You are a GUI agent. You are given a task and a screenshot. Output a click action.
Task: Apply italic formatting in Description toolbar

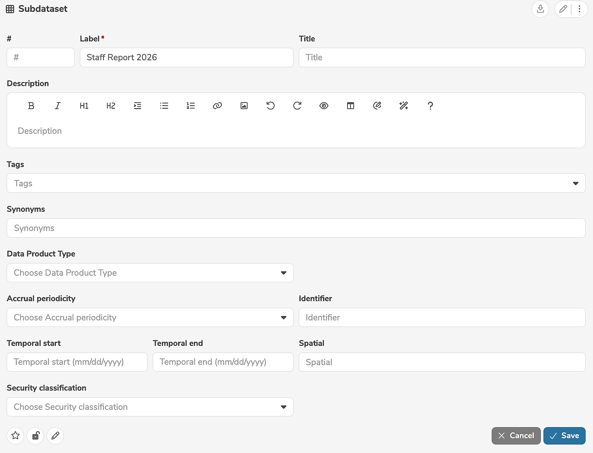click(58, 106)
